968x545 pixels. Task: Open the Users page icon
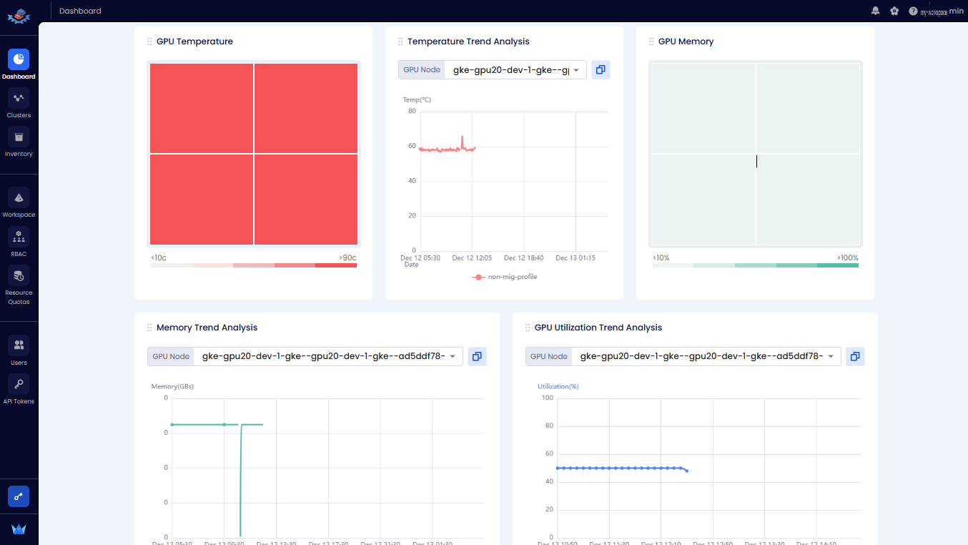click(x=19, y=345)
